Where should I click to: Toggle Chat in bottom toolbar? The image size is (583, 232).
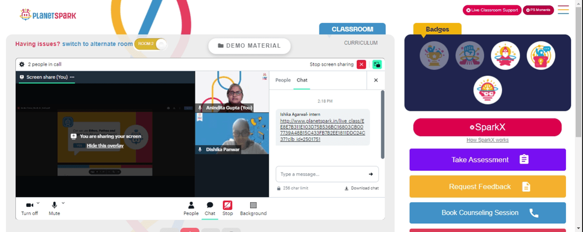click(x=210, y=209)
